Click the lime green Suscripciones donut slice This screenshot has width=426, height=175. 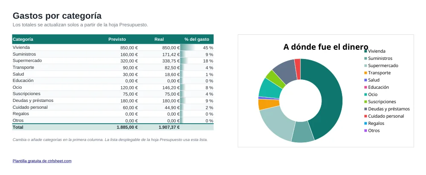click(x=275, y=79)
